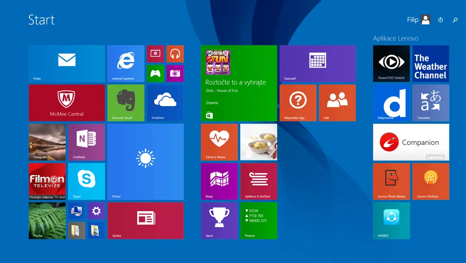The image size is (466, 263).
Task: Click the search magnifier button
Action: coord(455,20)
